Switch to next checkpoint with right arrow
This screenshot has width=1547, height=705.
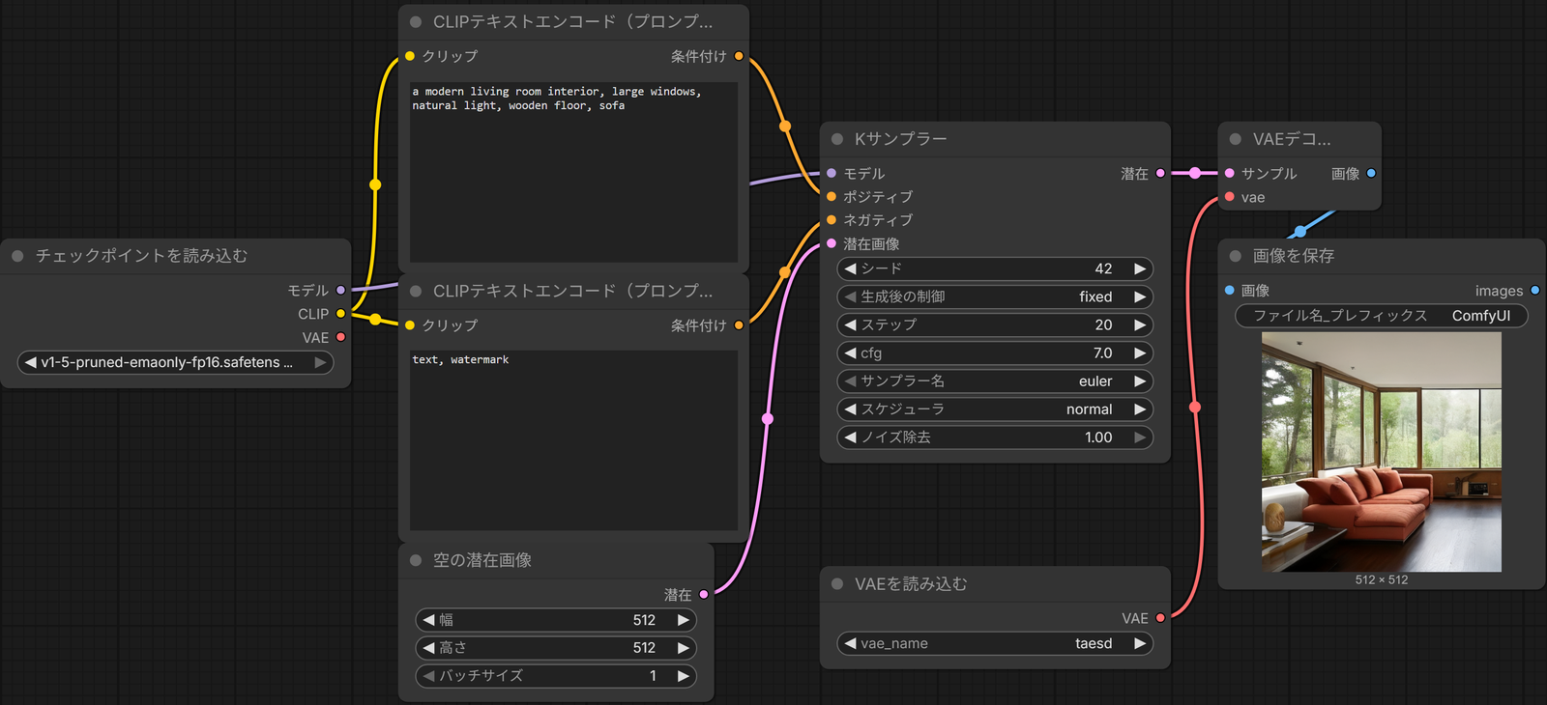click(320, 362)
